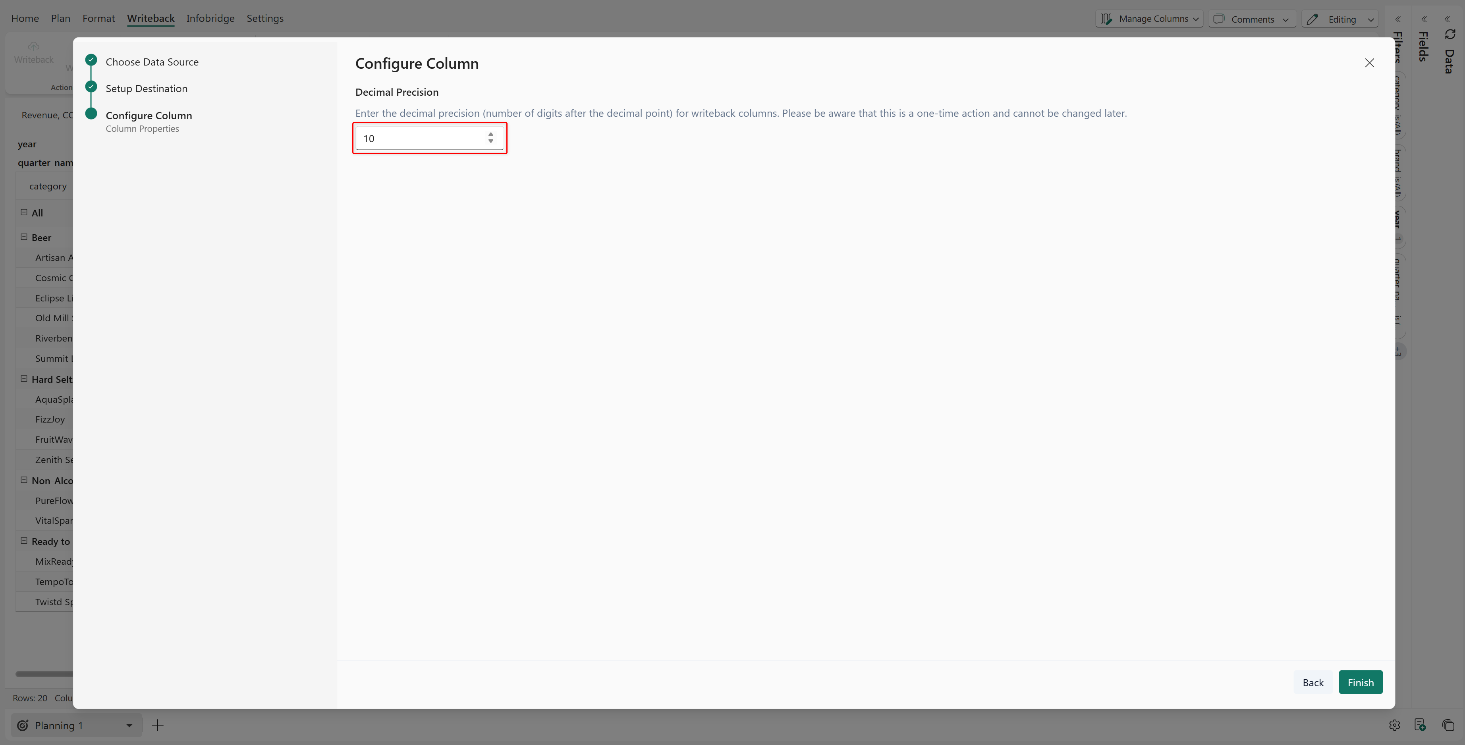The image size is (1465, 745).
Task: Go to Setup Destination step
Action: click(146, 89)
